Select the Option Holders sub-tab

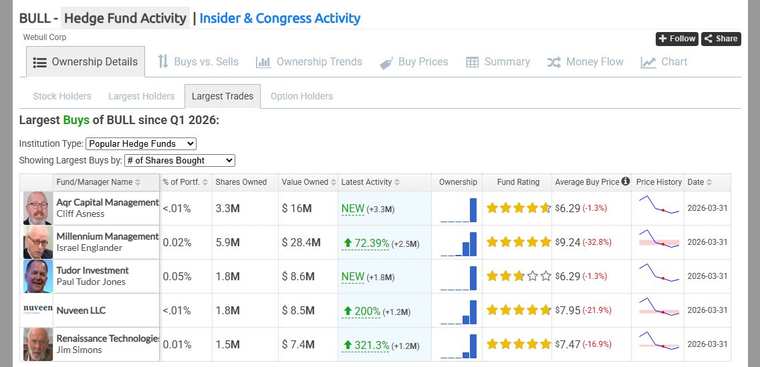pyautogui.click(x=302, y=96)
